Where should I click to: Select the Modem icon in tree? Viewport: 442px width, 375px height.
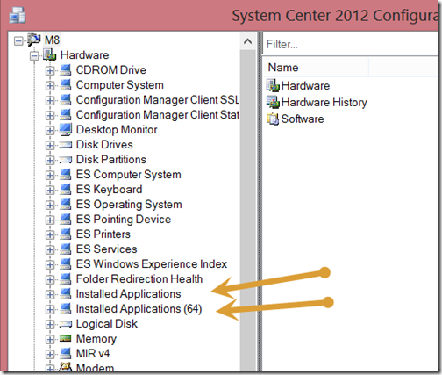(66, 367)
